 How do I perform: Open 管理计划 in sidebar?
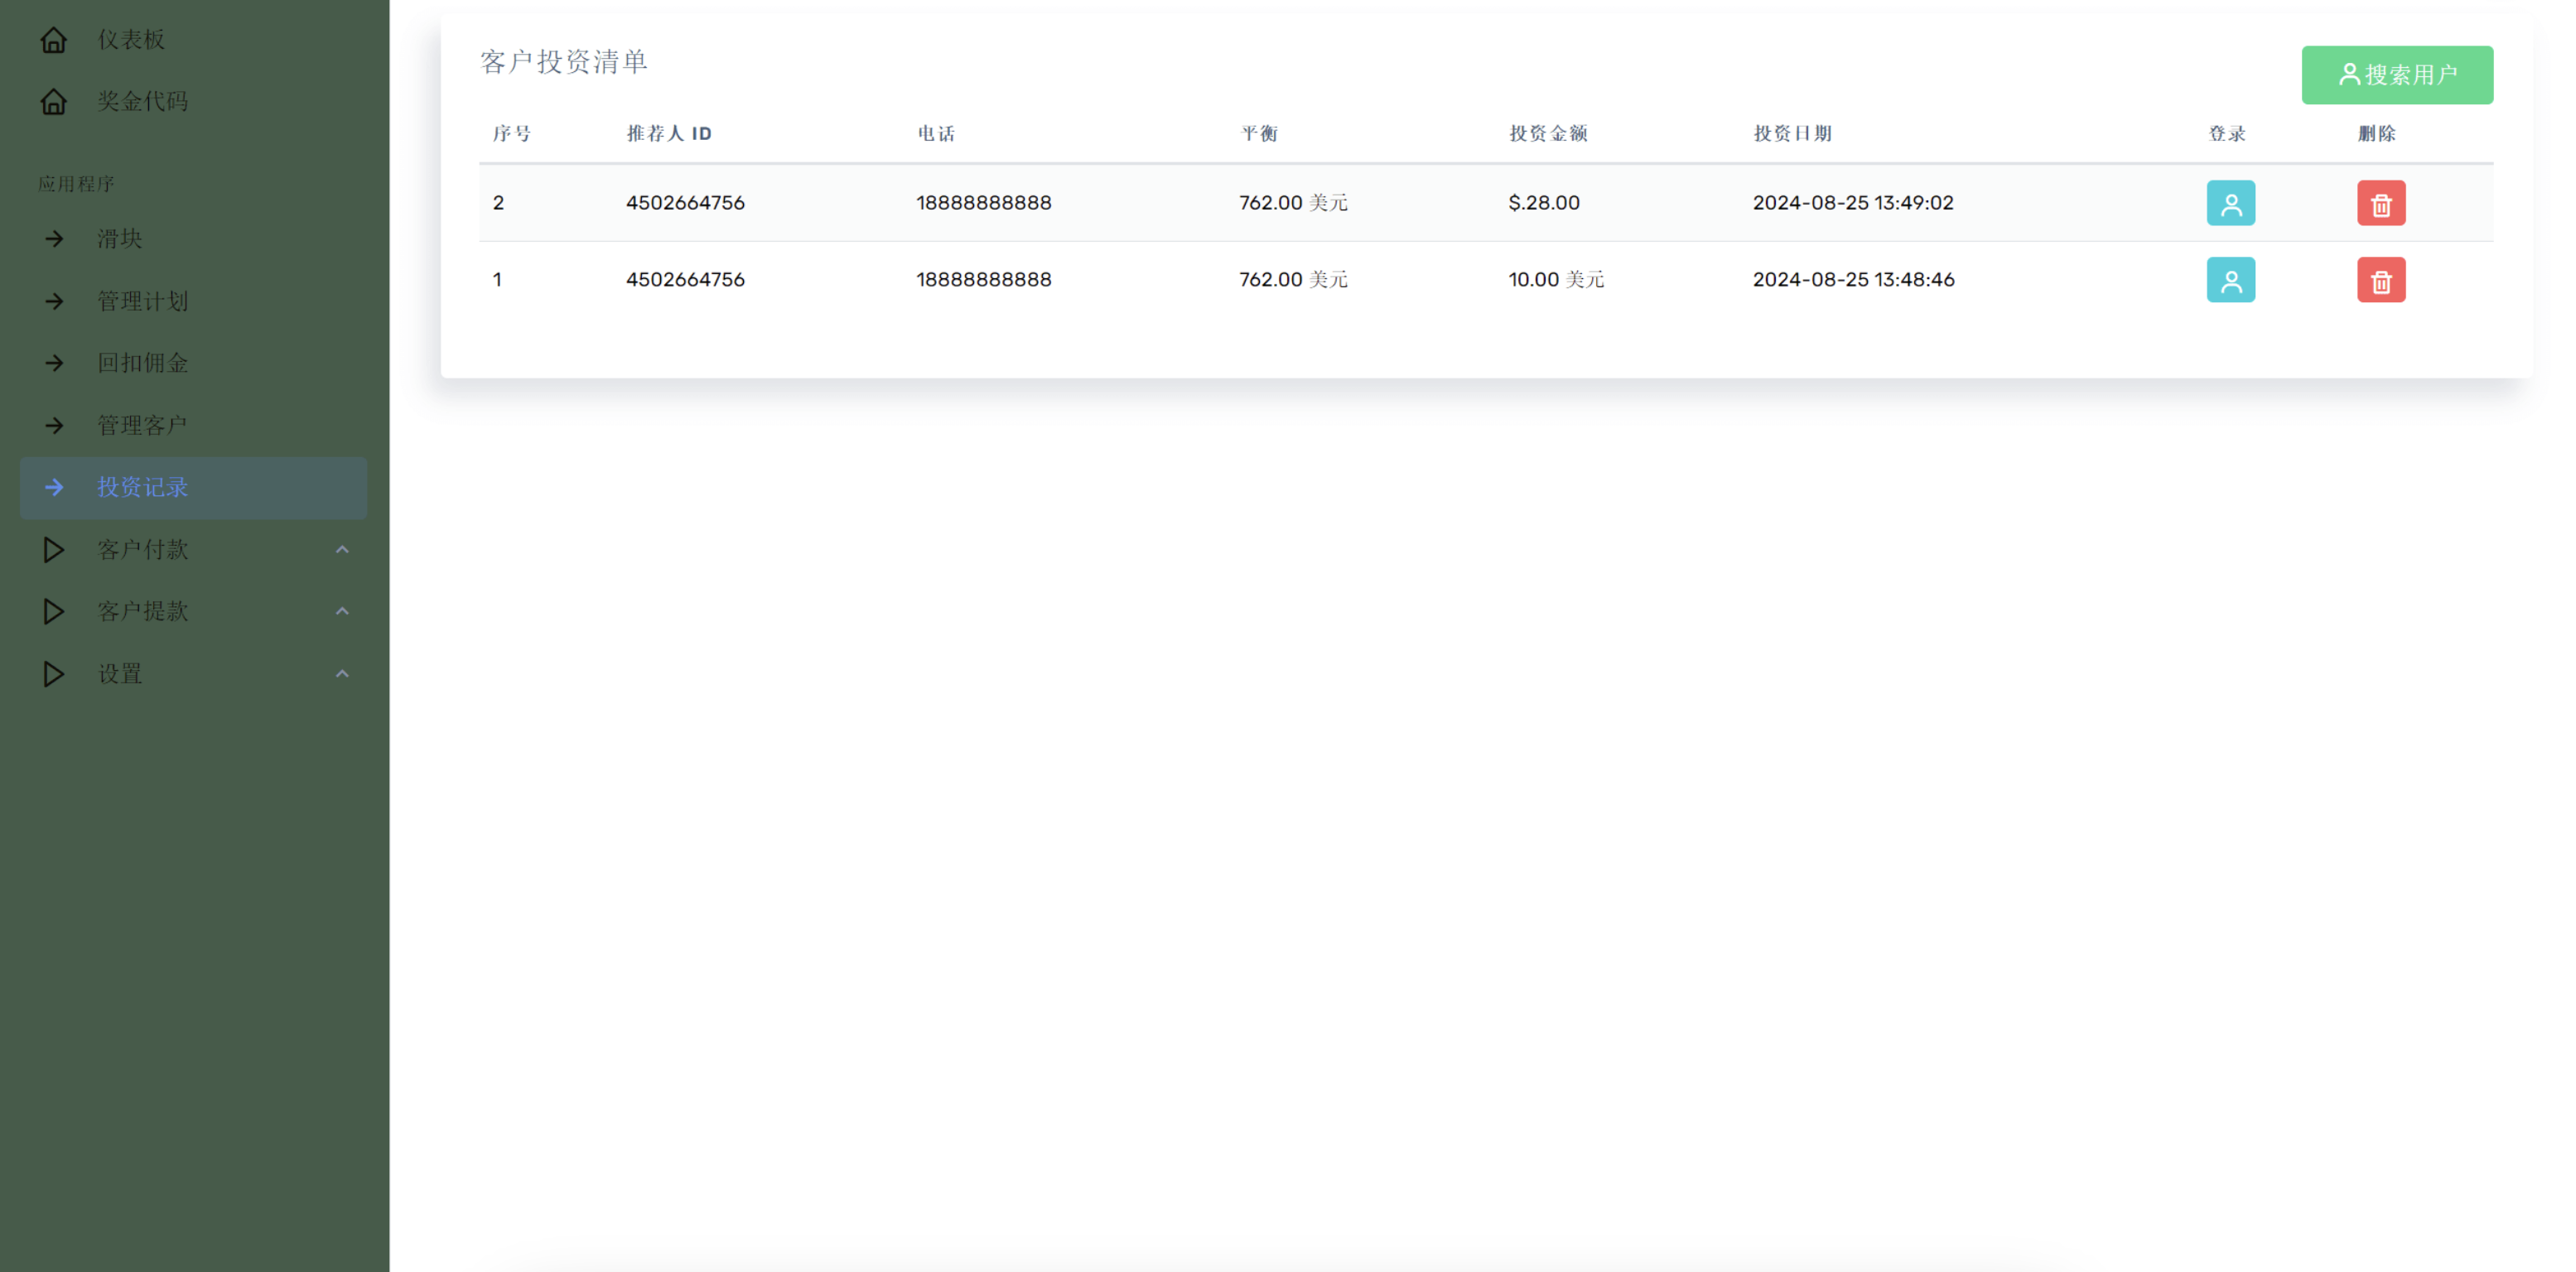pos(142,301)
